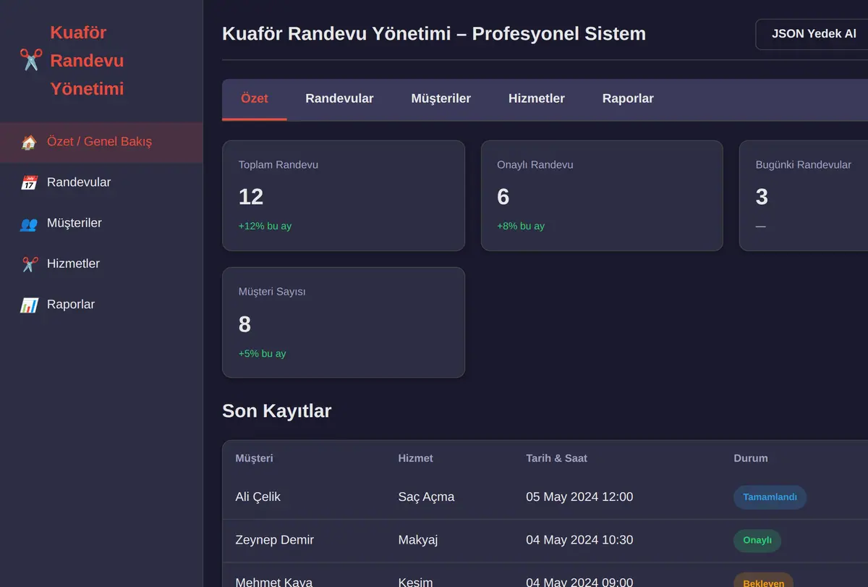Click the Mehmet Kaya customer cell
This screenshot has height=587, width=868.
point(274,582)
